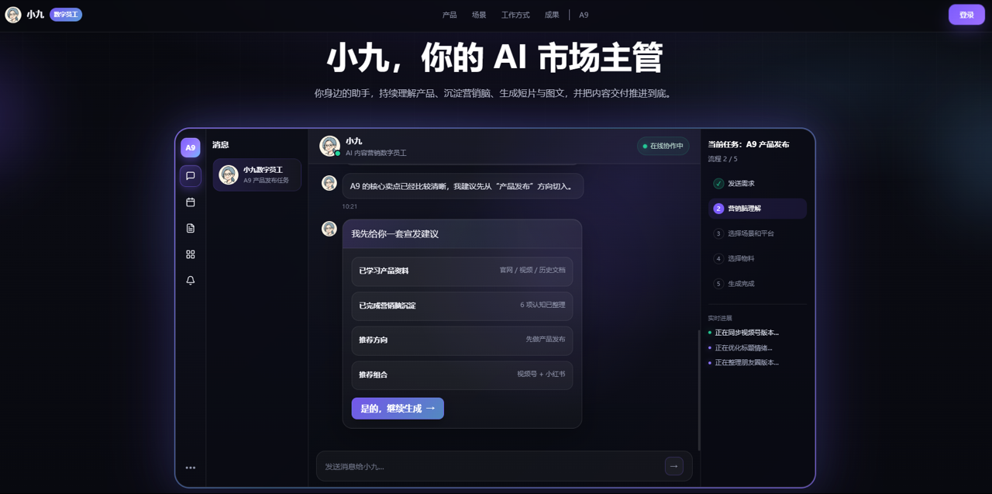
Task: Click the 流程 2 / 5 label
Action: 722,159
